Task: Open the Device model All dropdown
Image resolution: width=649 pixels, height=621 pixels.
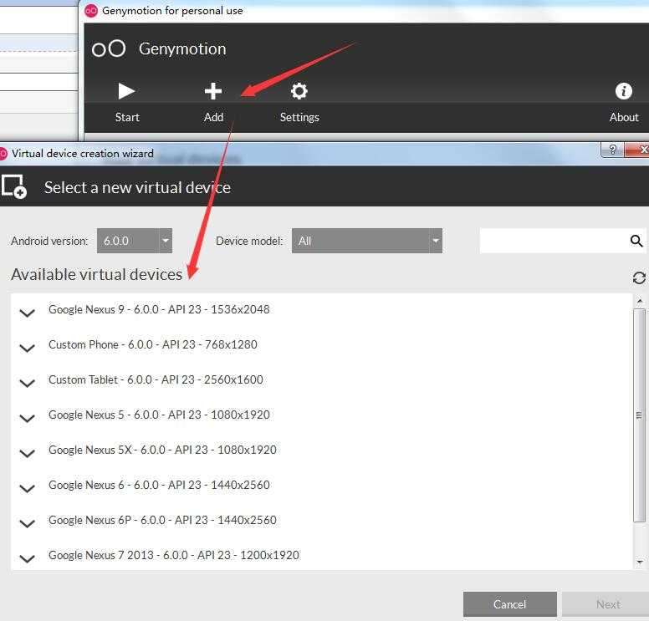Action: click(366, 241)
